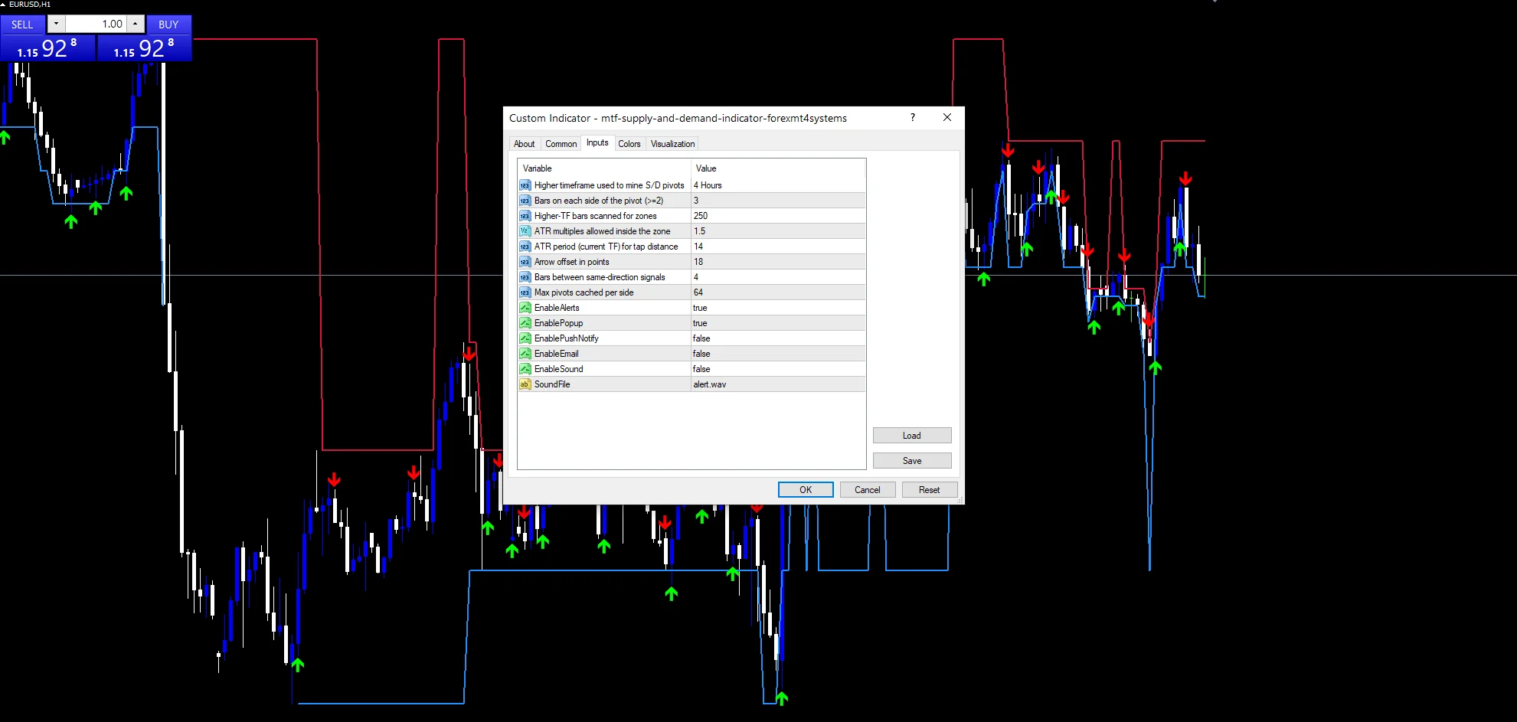
Task: Select the EnableAlerts variable name
Action: tap(557, 308)
